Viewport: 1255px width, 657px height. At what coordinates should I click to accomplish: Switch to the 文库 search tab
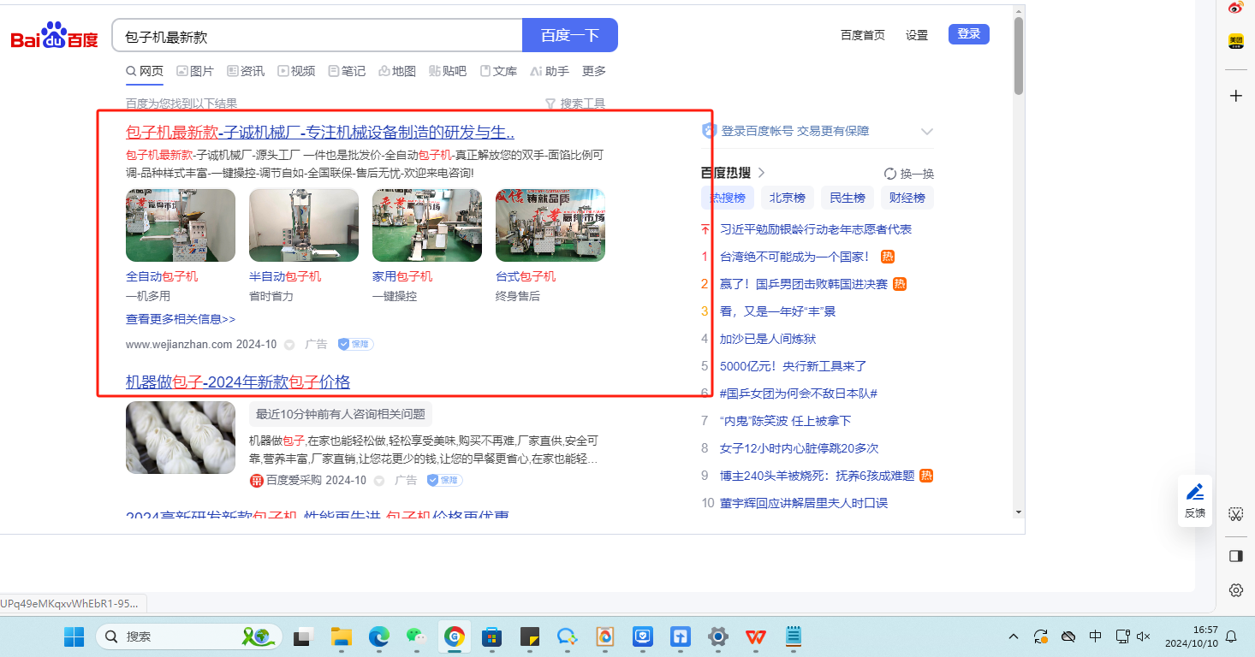click(498, 71)
